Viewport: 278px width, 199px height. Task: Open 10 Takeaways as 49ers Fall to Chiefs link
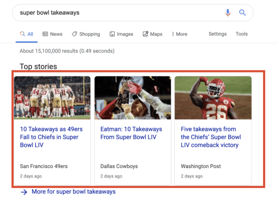point(51,137)
